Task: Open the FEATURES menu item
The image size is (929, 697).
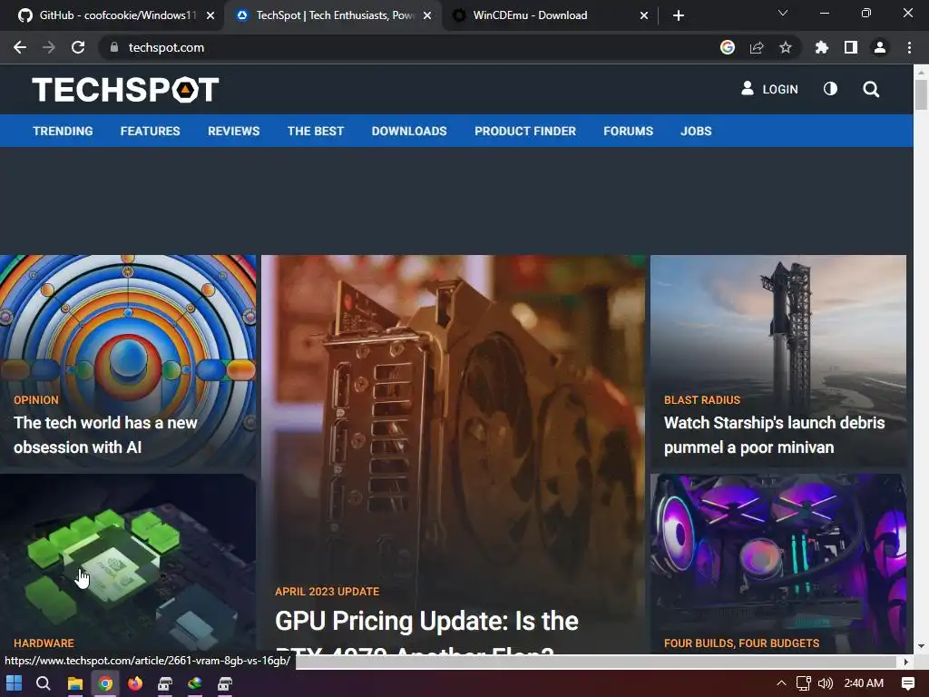Action: point(150,131)
